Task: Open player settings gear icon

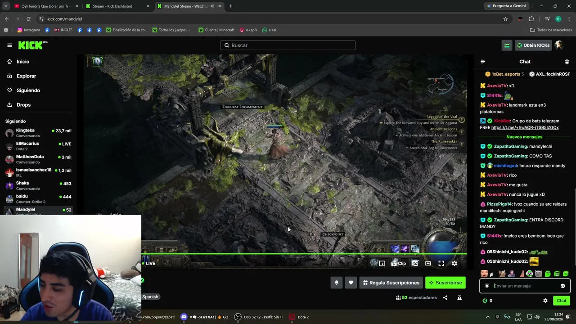Action: 454,263
